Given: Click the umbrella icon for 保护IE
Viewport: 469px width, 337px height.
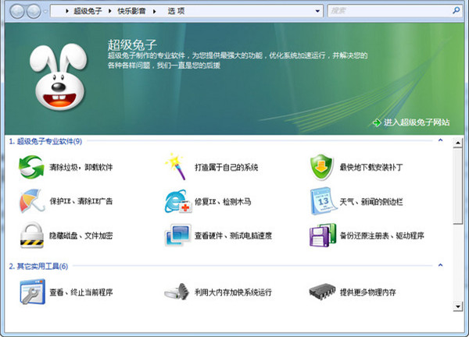Looking at the screenshot, I should [x=32, y=201].
